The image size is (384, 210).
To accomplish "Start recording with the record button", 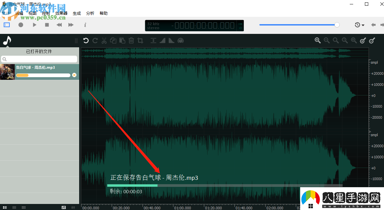I will (x=21, y=24).
